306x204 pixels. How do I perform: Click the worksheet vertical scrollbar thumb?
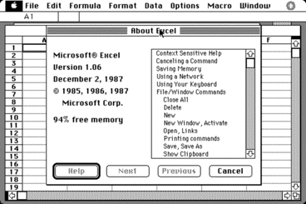(295, 53)
